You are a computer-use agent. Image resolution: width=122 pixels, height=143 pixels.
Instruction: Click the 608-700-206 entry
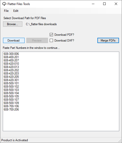tap(11, 110)
